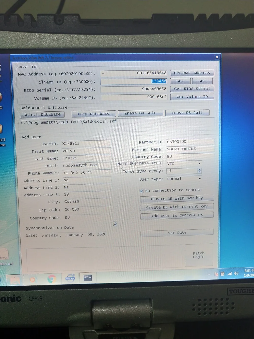Click the user Country Code field under Zip
The width and height of the screenshot is (254, 339).
point(88,218)
